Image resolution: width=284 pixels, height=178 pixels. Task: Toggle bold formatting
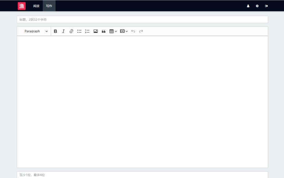coord(55,31)
